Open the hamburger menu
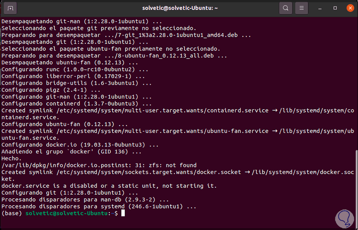 302,8
